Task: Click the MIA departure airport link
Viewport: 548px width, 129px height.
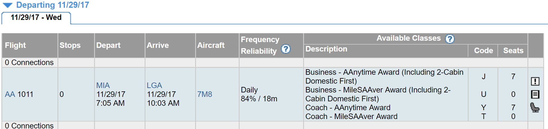Action: (103, 86)
